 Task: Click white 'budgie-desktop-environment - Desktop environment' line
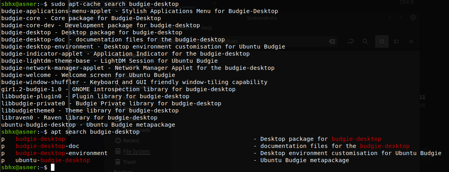tap(143, 47)
